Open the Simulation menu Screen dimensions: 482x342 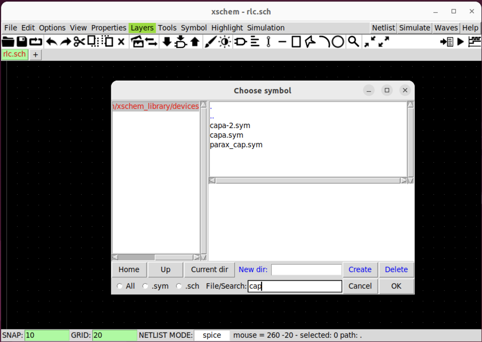tap(266, 28)
